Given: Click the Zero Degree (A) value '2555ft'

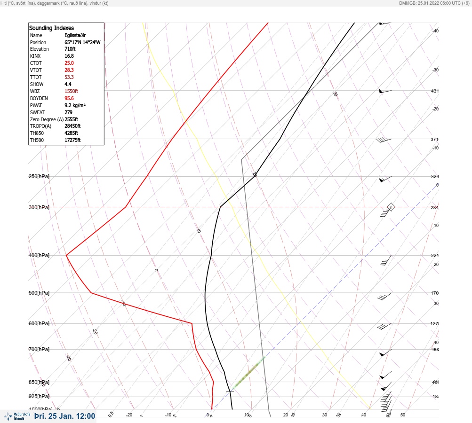Looking at the screenshot, I should tap(71, 119).
